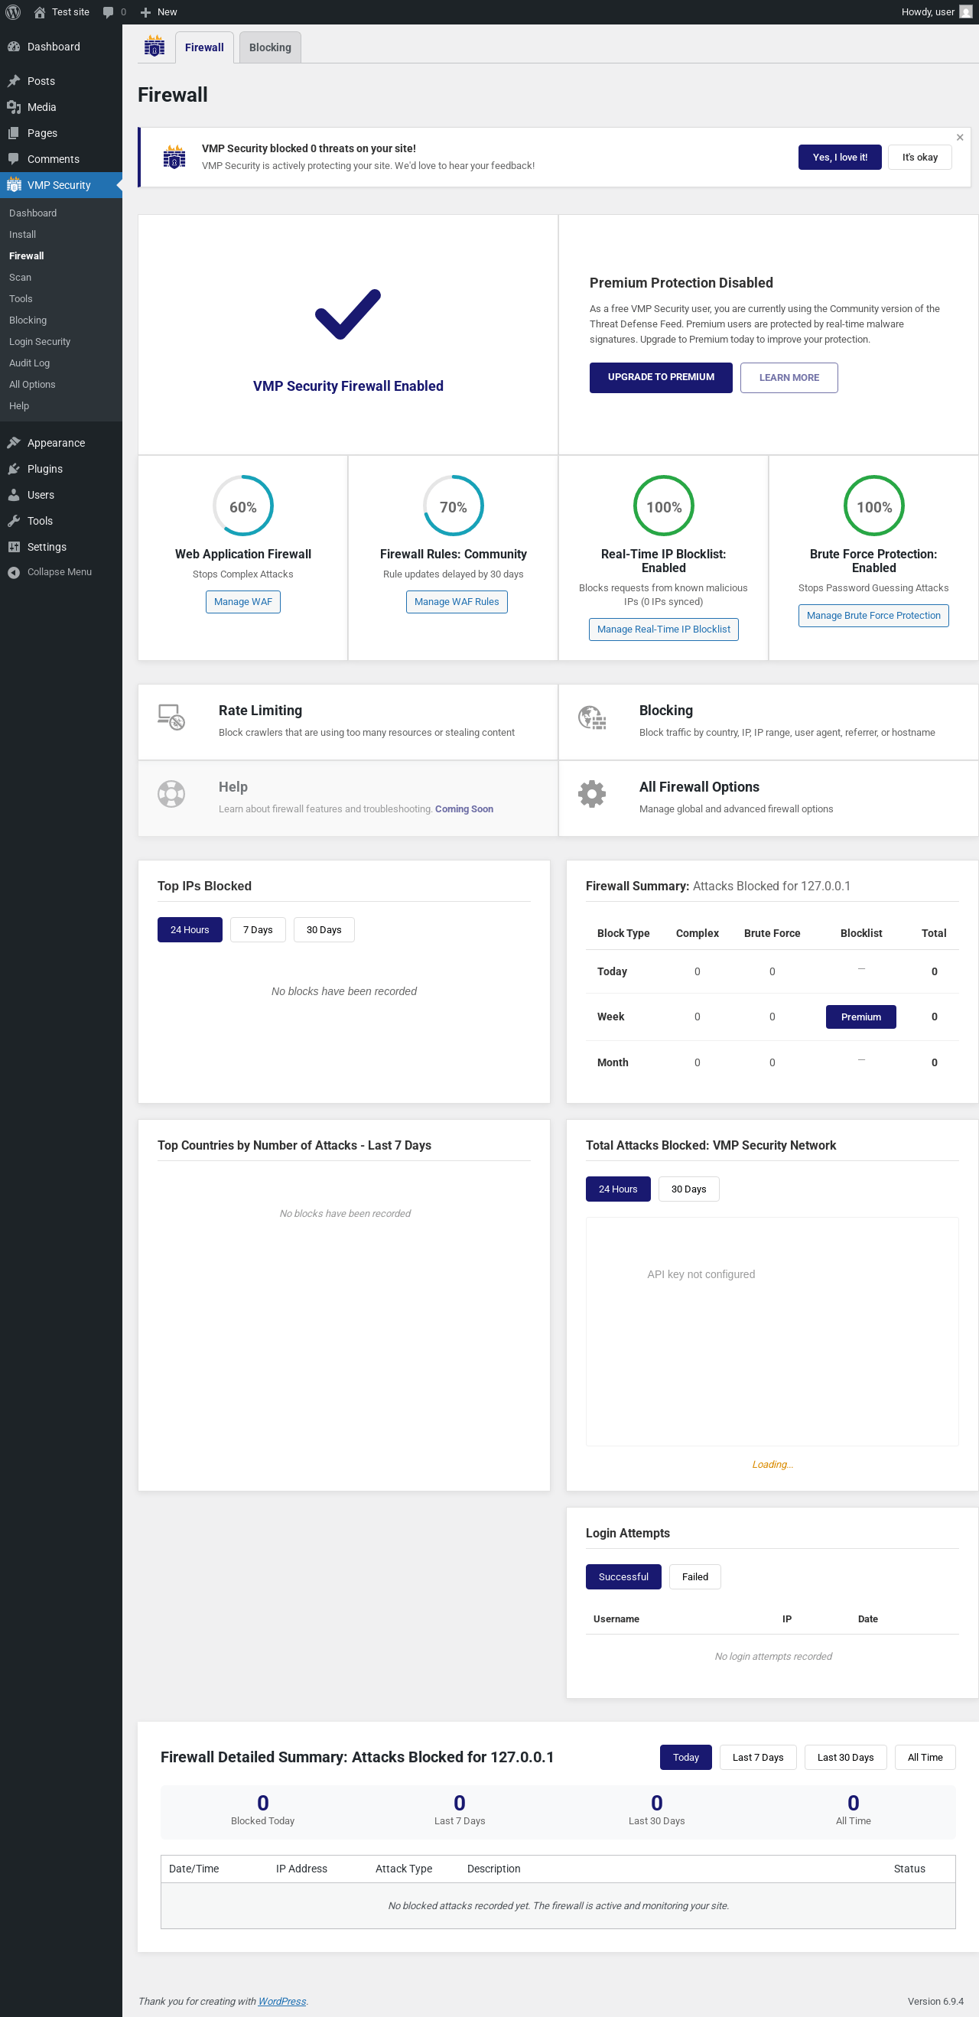979x2017 pixels.
Task: Click the Blocking globe icon
Action: 592,717
